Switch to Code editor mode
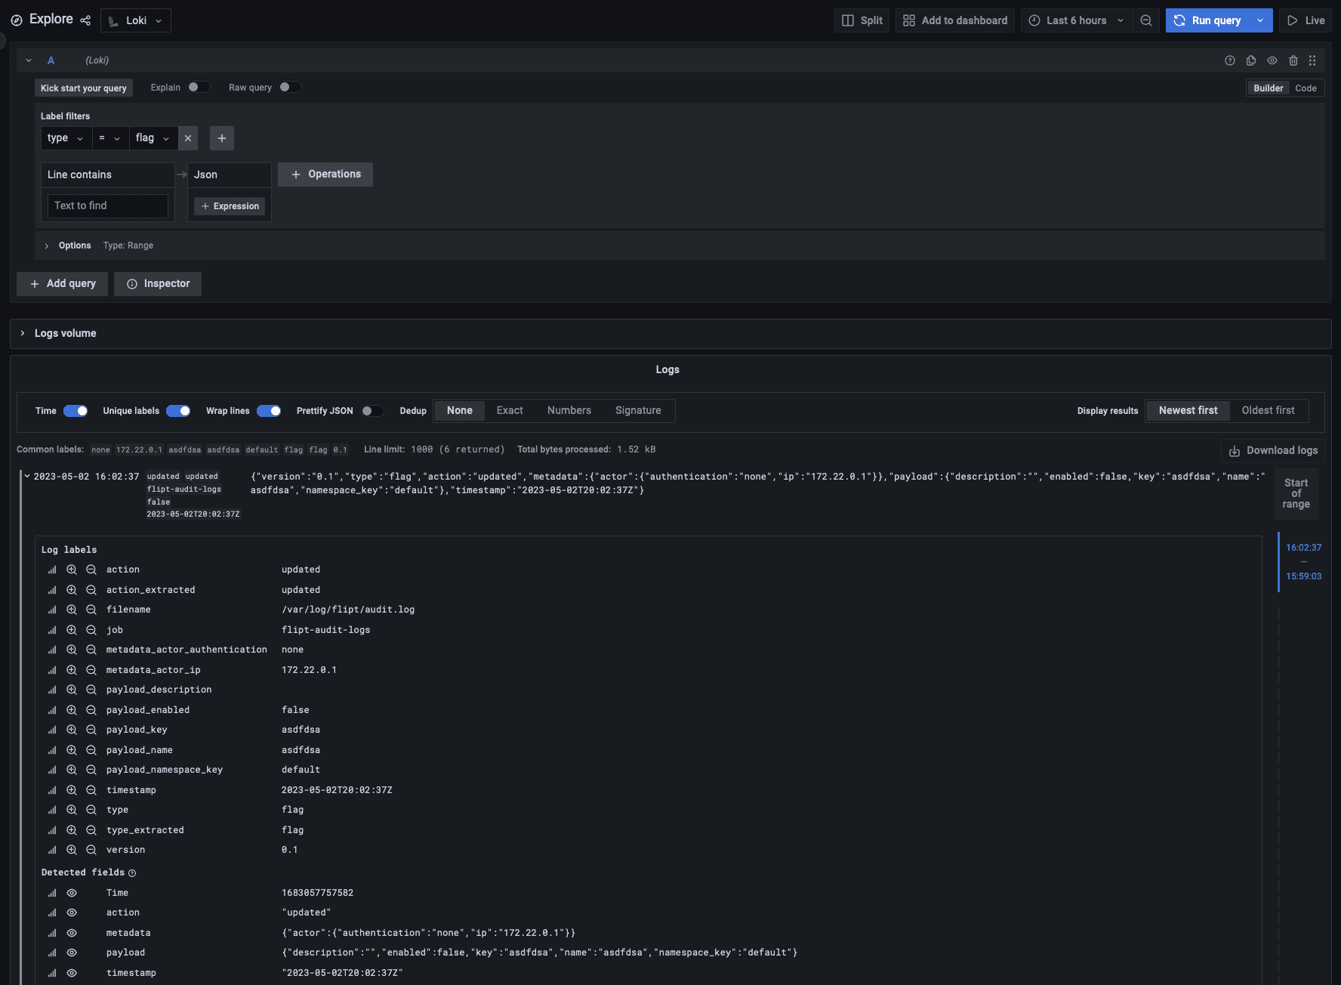 pos(1306,88)
